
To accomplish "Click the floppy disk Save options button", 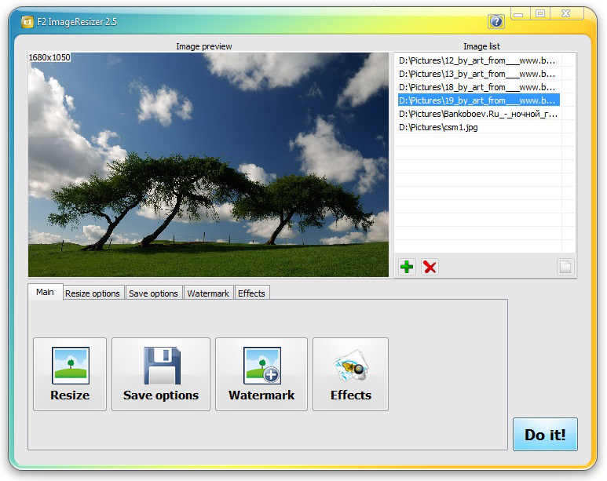I will (x=161, y=374).
